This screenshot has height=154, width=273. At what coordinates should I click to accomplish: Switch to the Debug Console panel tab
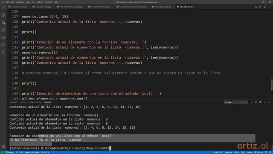(x=35, y=102)
